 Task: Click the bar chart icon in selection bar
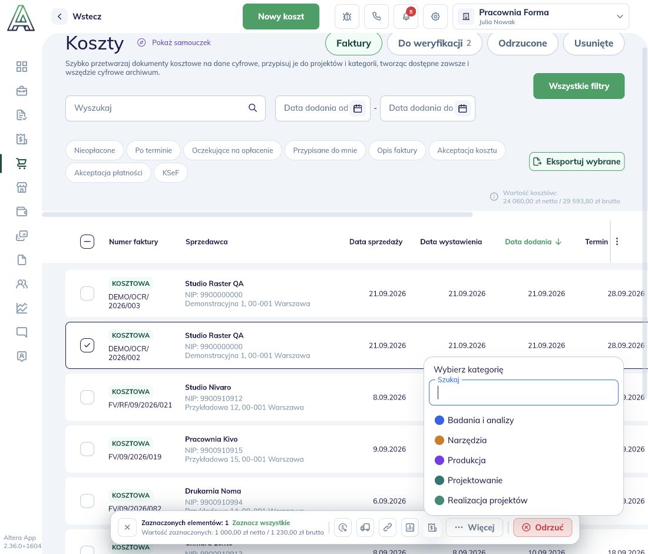409,527
